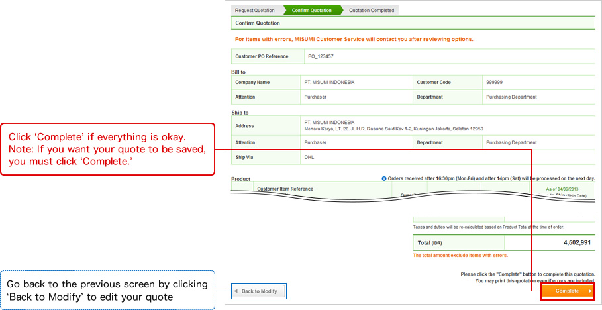Click the Bill to section heading
602x310 pixels.
pos(238,72)
